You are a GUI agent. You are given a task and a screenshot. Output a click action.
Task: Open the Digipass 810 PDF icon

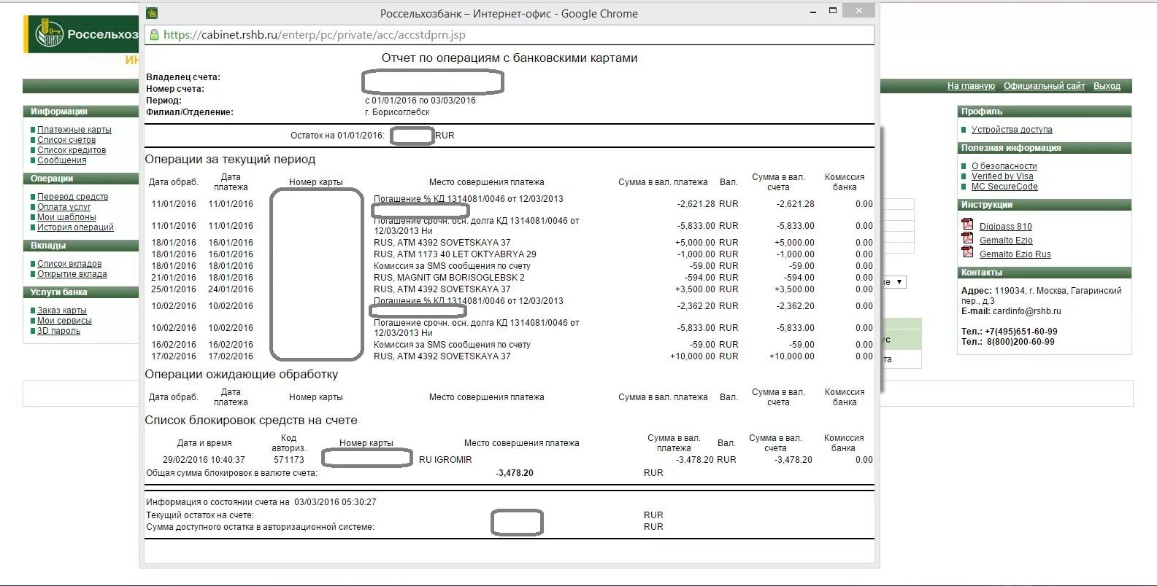click(x=967, y=224)
